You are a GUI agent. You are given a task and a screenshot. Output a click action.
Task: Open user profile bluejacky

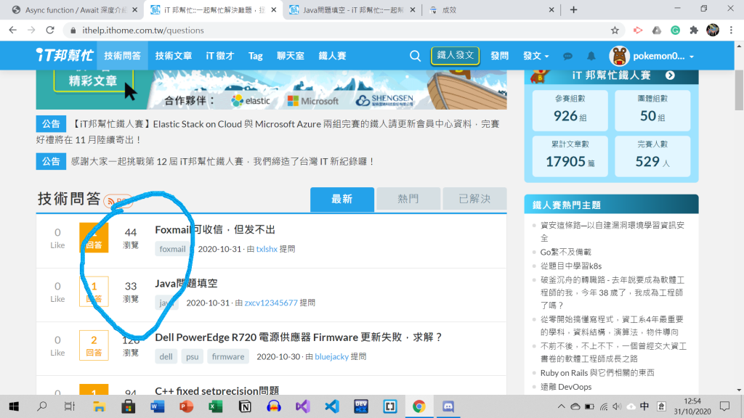click(x=331, y=356)
